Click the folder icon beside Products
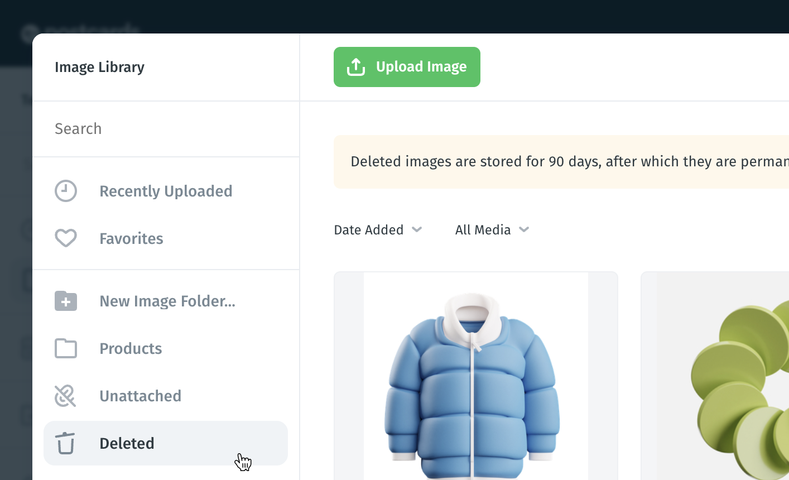This screenshot has width=789, height=480. pyautogui.click(x=66, y=348)
